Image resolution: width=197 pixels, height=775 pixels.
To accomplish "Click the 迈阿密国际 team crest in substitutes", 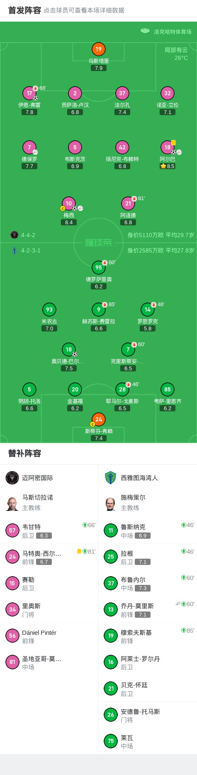I will point(12,478).
